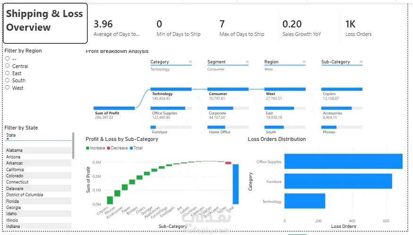Click the blue Total legend marker

pos(131,148)
